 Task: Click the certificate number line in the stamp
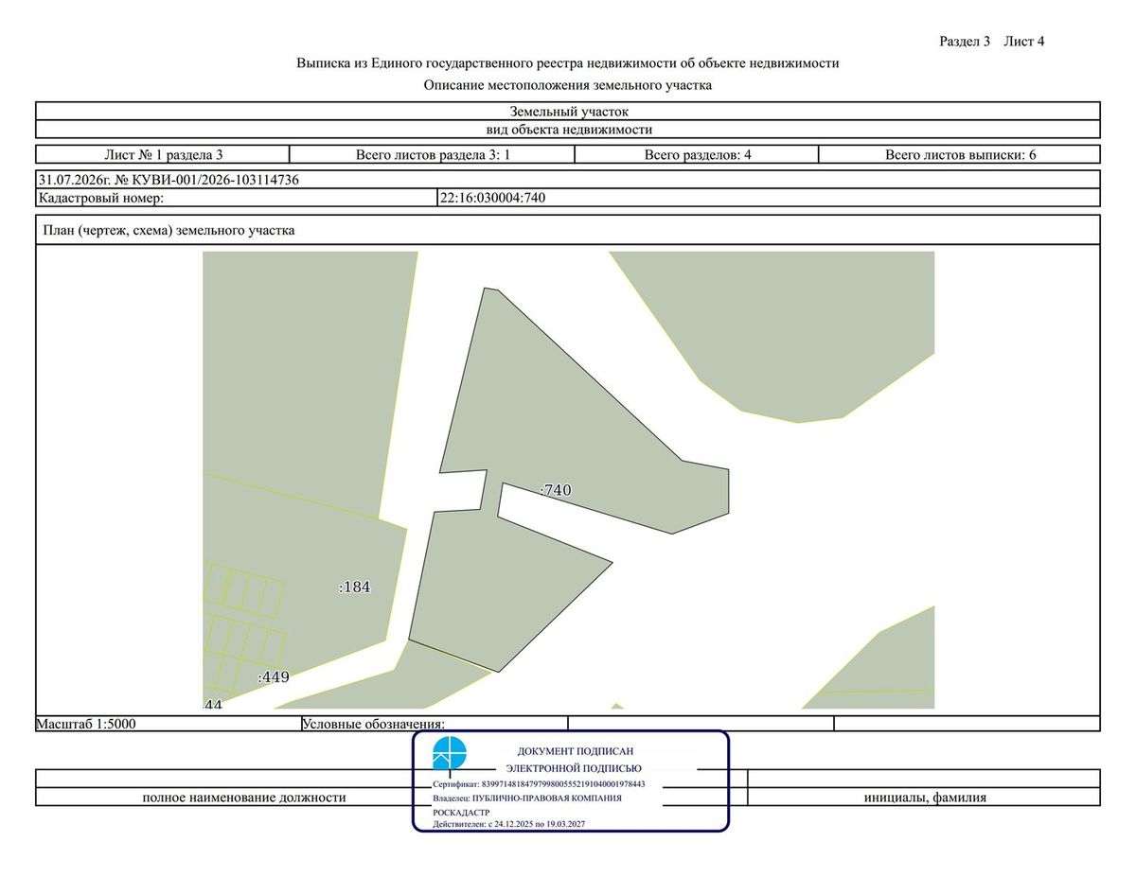(x=539, y=784)
